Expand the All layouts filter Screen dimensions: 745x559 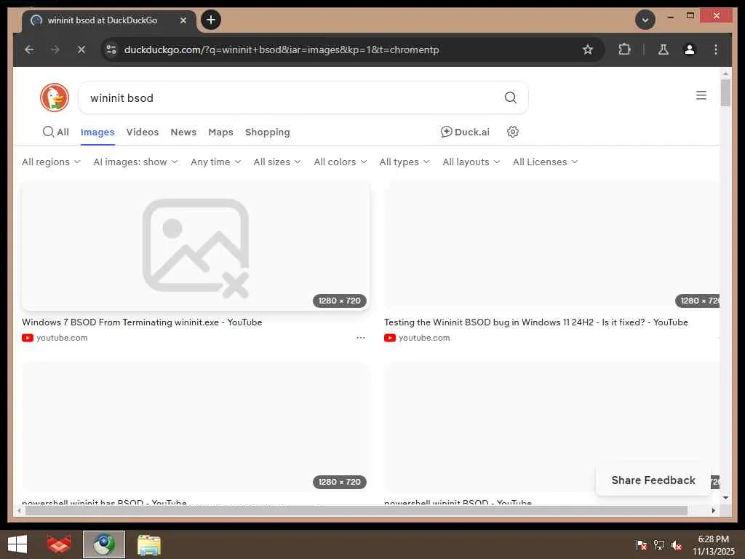(471, 162)
